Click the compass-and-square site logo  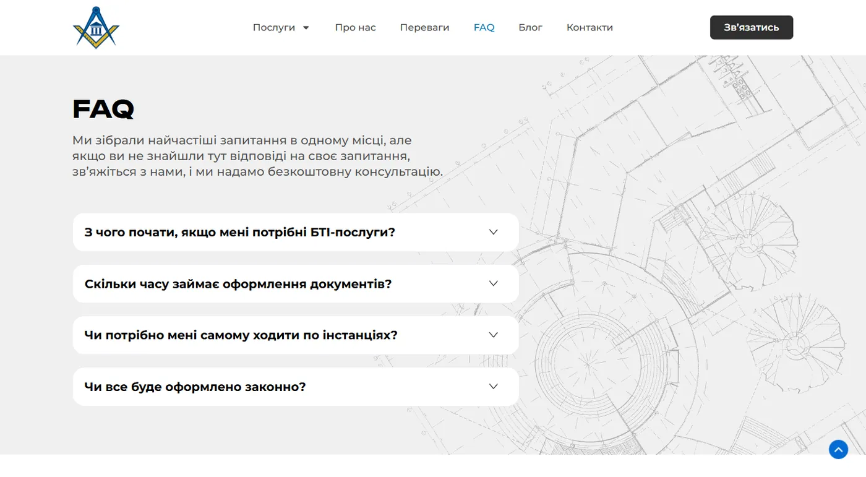(96, 27)
